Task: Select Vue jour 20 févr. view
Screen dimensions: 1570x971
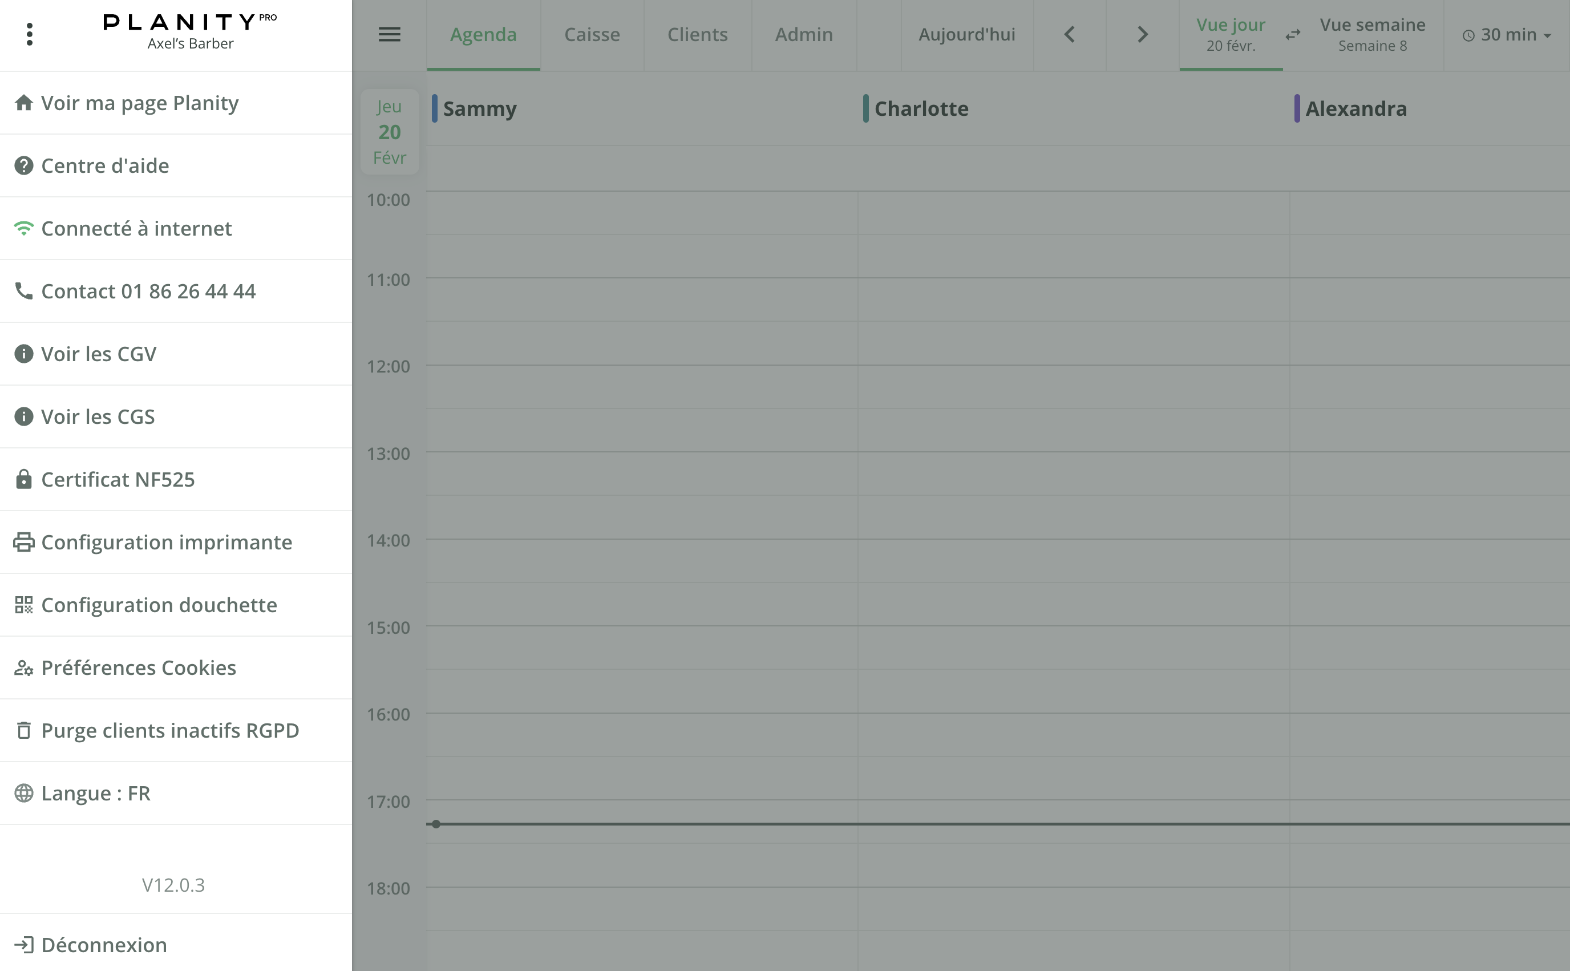Action: tap(1229, 35)
